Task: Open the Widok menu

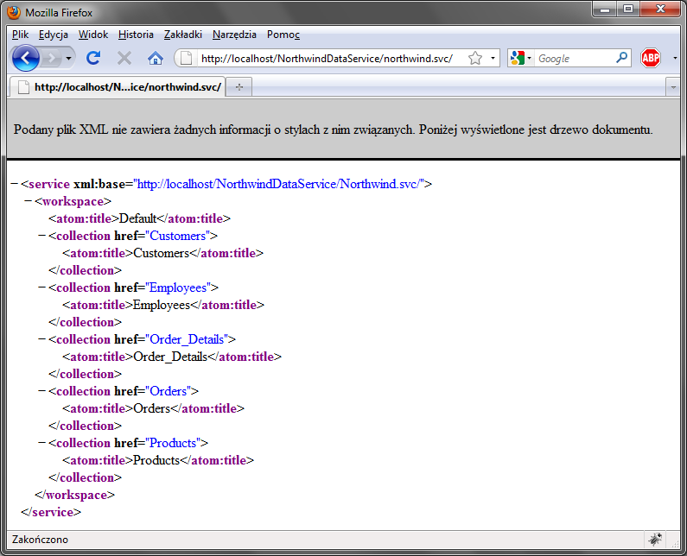Action: (x=92, y=35)
